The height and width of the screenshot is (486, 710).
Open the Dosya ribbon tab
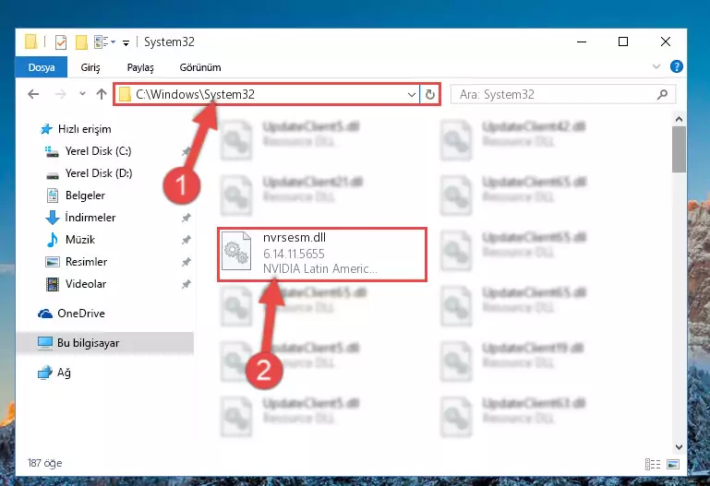(x=42, y=67)
